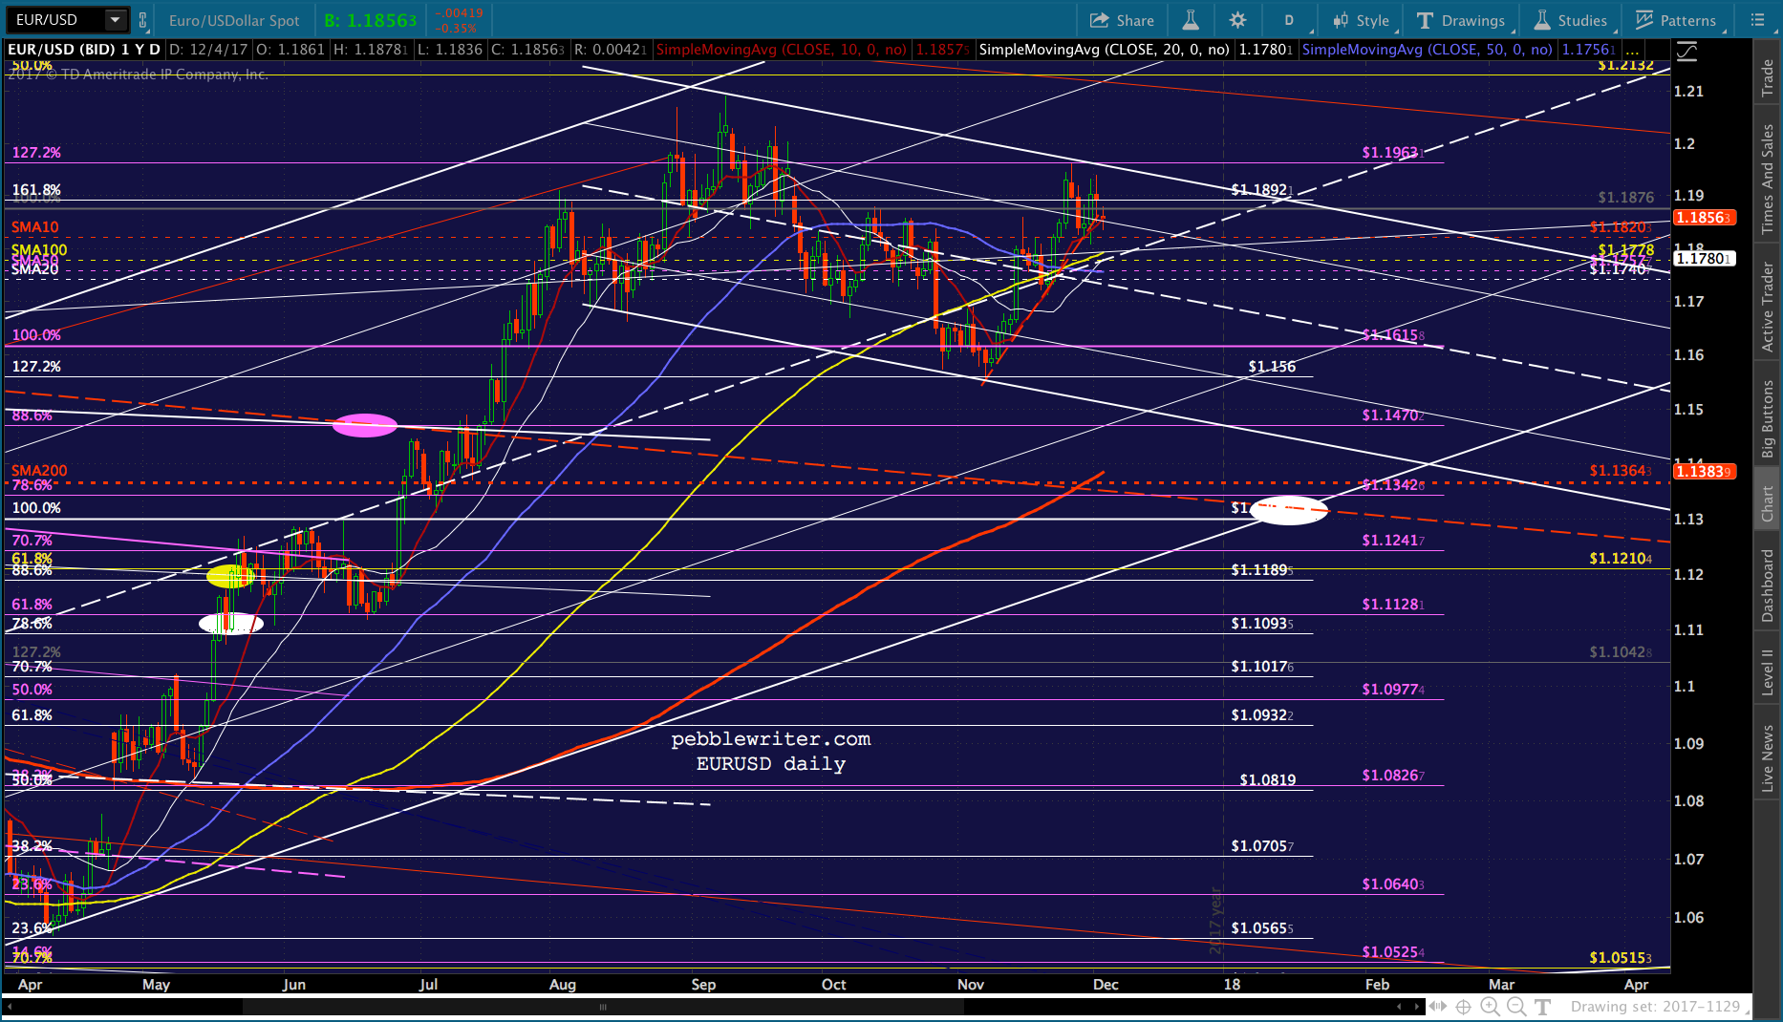This screenshot has height=1022, width=1783.
Task: Open the Studies menu button
Action: point(1571,20)
